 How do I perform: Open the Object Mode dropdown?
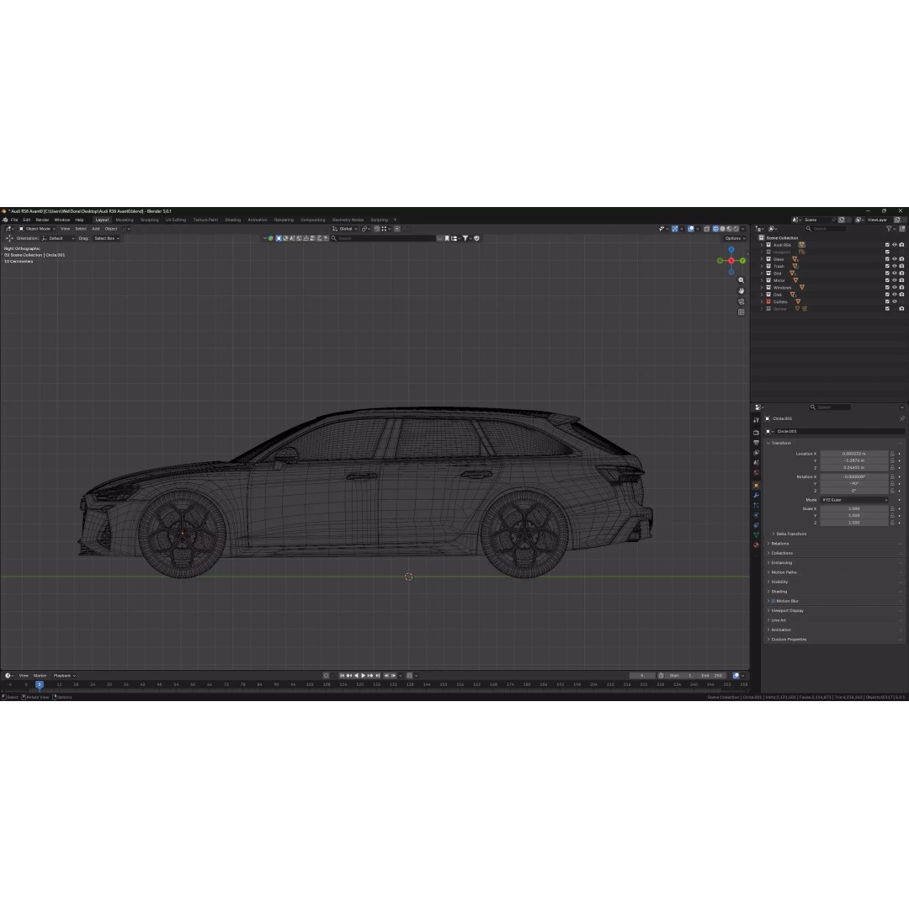point(37,229)
